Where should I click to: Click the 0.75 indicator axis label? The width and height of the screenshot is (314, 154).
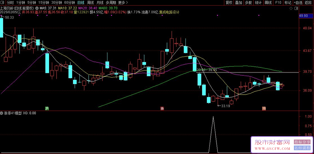click(308, 126)
